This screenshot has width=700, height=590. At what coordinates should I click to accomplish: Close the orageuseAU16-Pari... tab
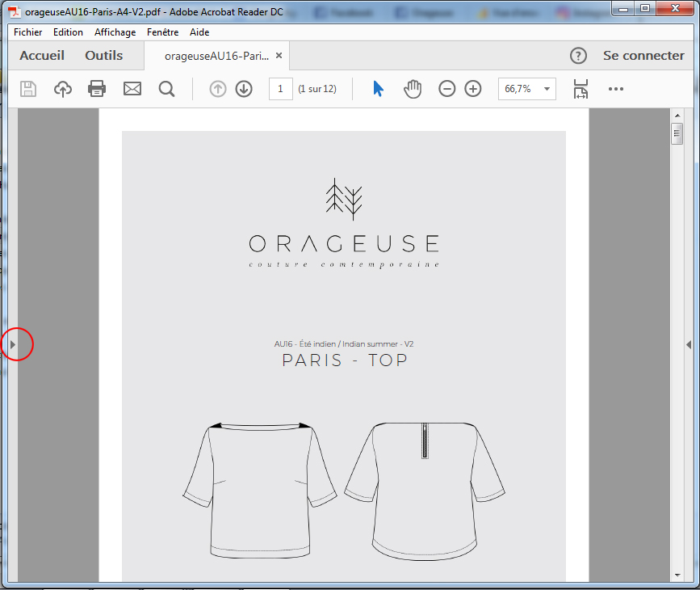tap(279, 56)
